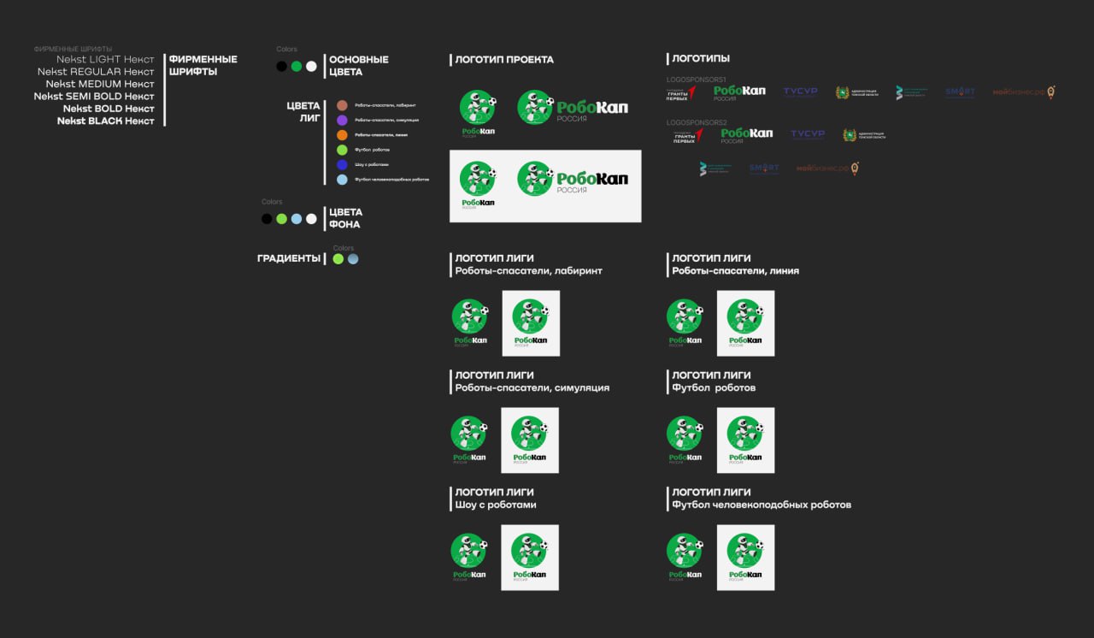This screenshot has height=638, width=1094.
Task: Click the Администрация Томской области logo in LOGOSPONSORS1
Action: pyautogui.click(x=856, y=92)
